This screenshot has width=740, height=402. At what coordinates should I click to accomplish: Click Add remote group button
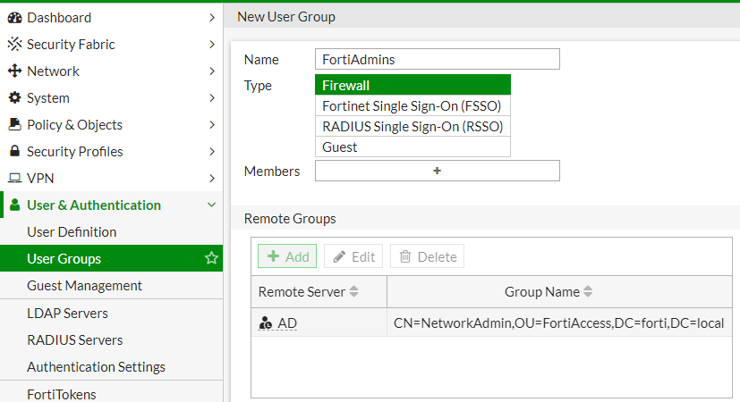coord(287,256)
